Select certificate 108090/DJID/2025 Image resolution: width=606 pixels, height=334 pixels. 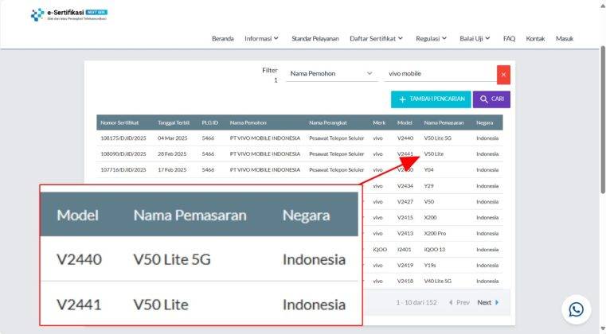tap(123, 153)
